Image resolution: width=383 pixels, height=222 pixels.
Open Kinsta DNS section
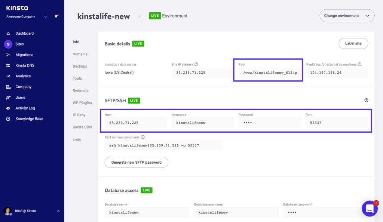[x=25, y=65]
